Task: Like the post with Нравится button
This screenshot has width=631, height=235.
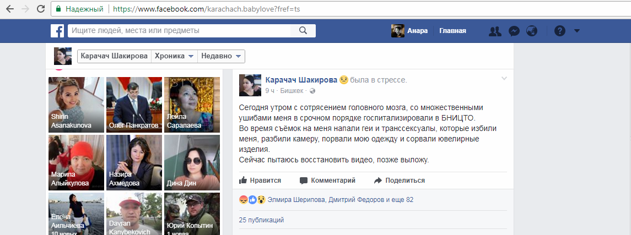Action: pos(260,181)
